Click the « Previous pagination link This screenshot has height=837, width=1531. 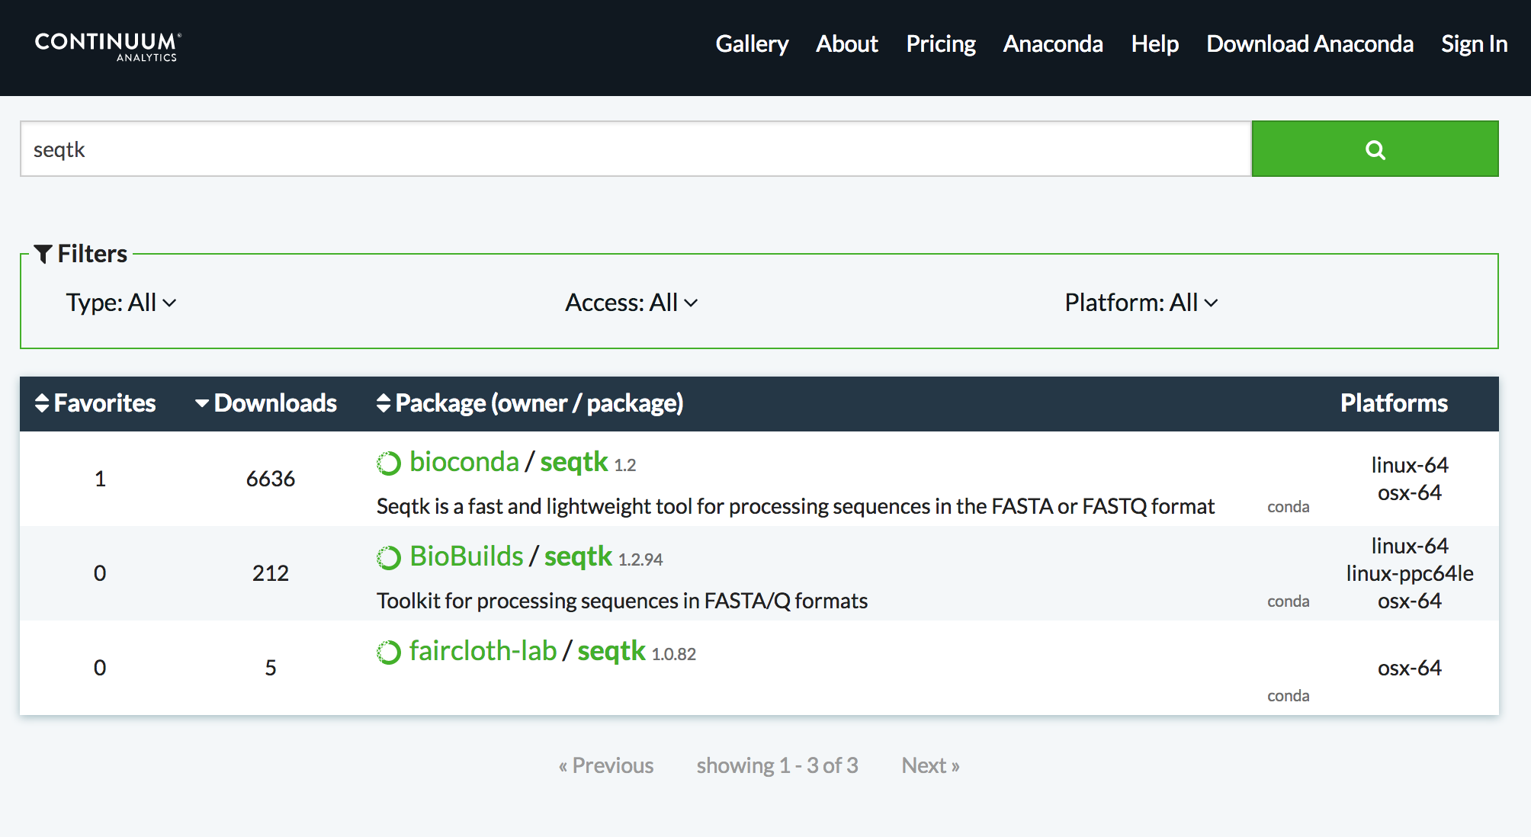click(606, 765)
